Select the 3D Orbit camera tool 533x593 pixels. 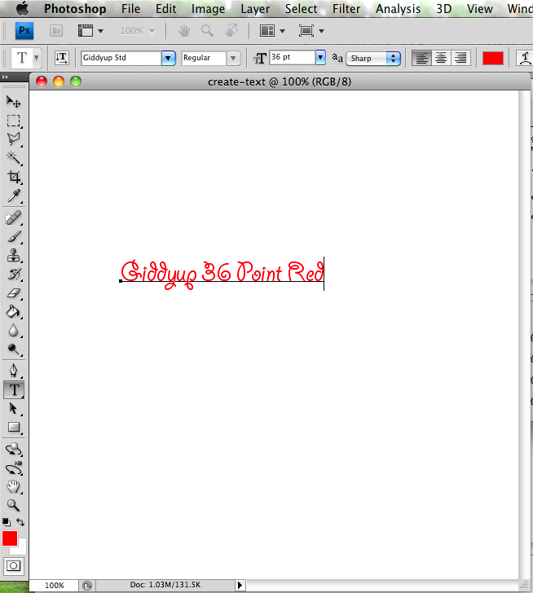tap(14, 468)
